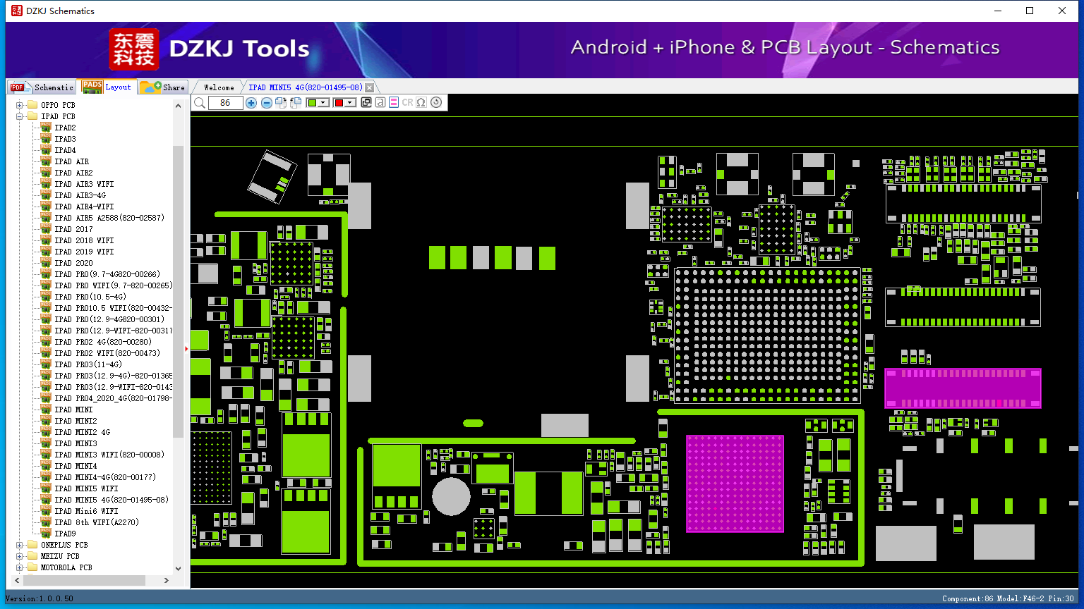Open IPAD AIR4-WIFI layout
Screen dimensions: 1084x609
click(84, 207)
